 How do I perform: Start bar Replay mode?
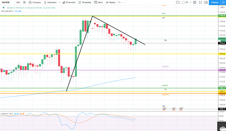click(x=111, y=3)
